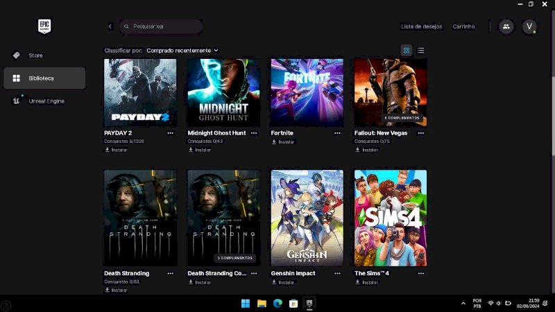The height and width of the screenshot is (312, 555).
Task: Open the Carrinho link
Action: tap(463, 26)
